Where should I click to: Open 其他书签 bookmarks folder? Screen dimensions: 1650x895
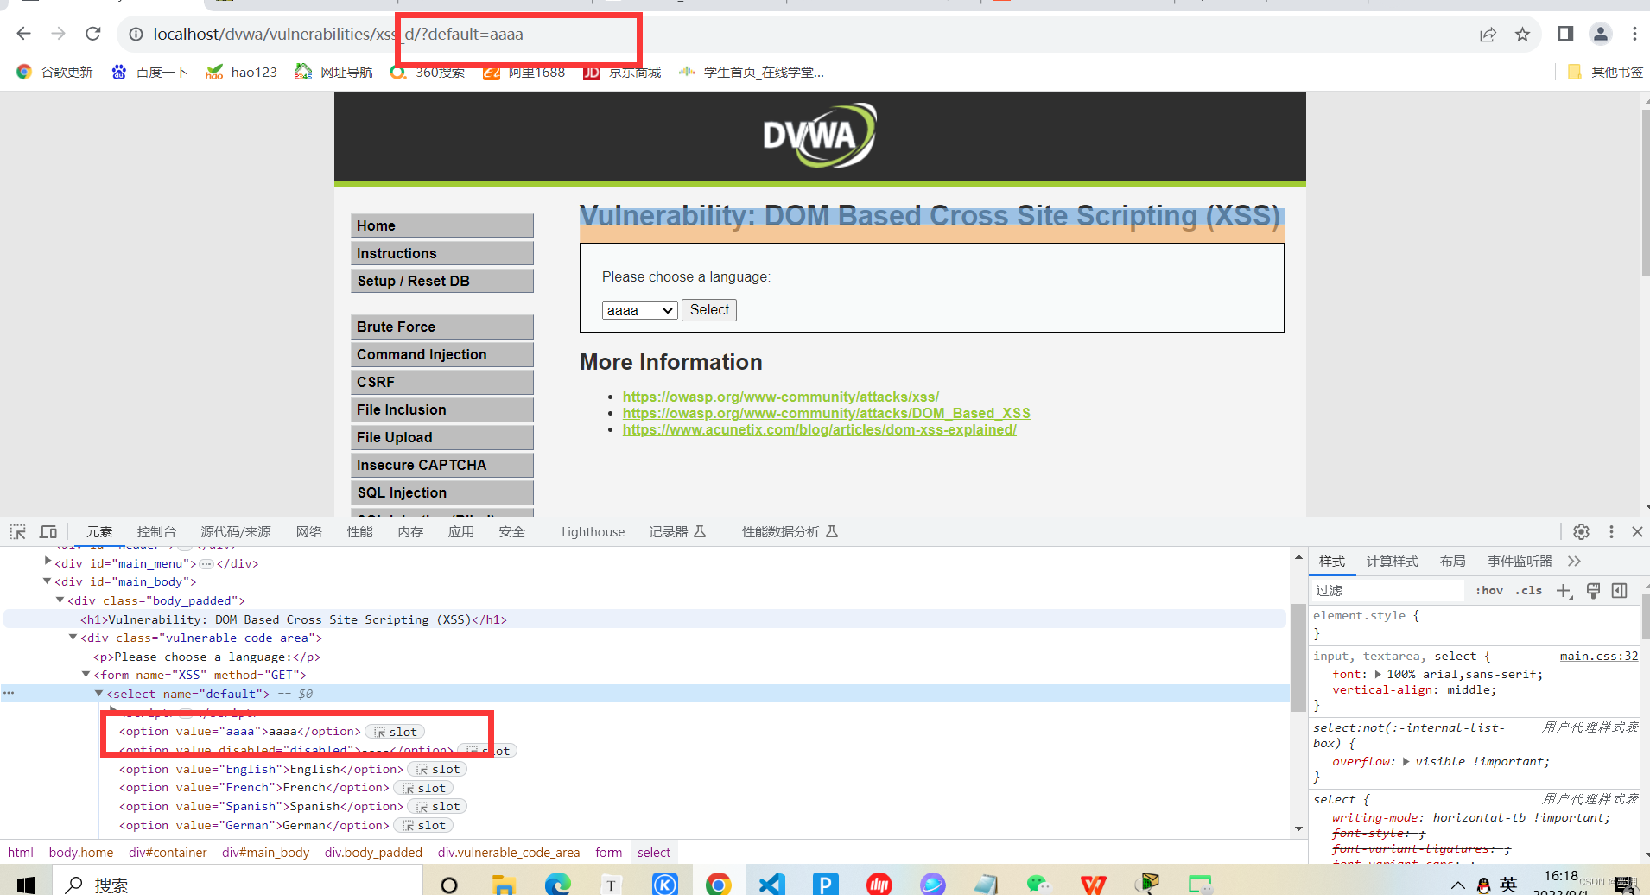tap(1606, 72)
